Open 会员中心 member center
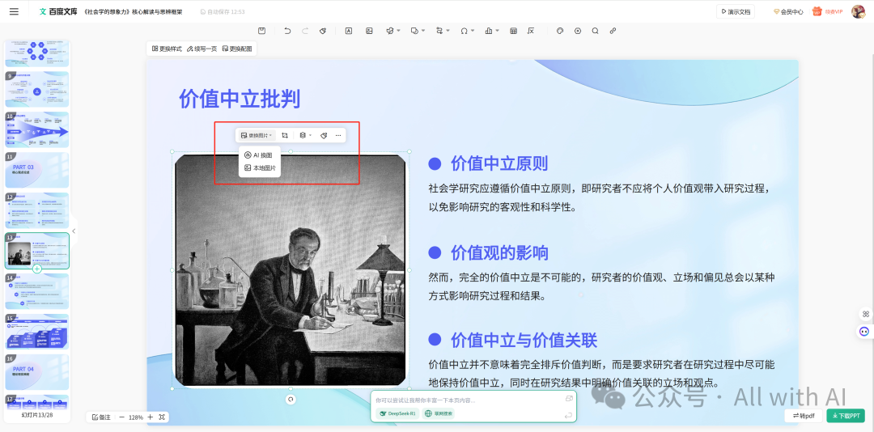 (788, 11)
